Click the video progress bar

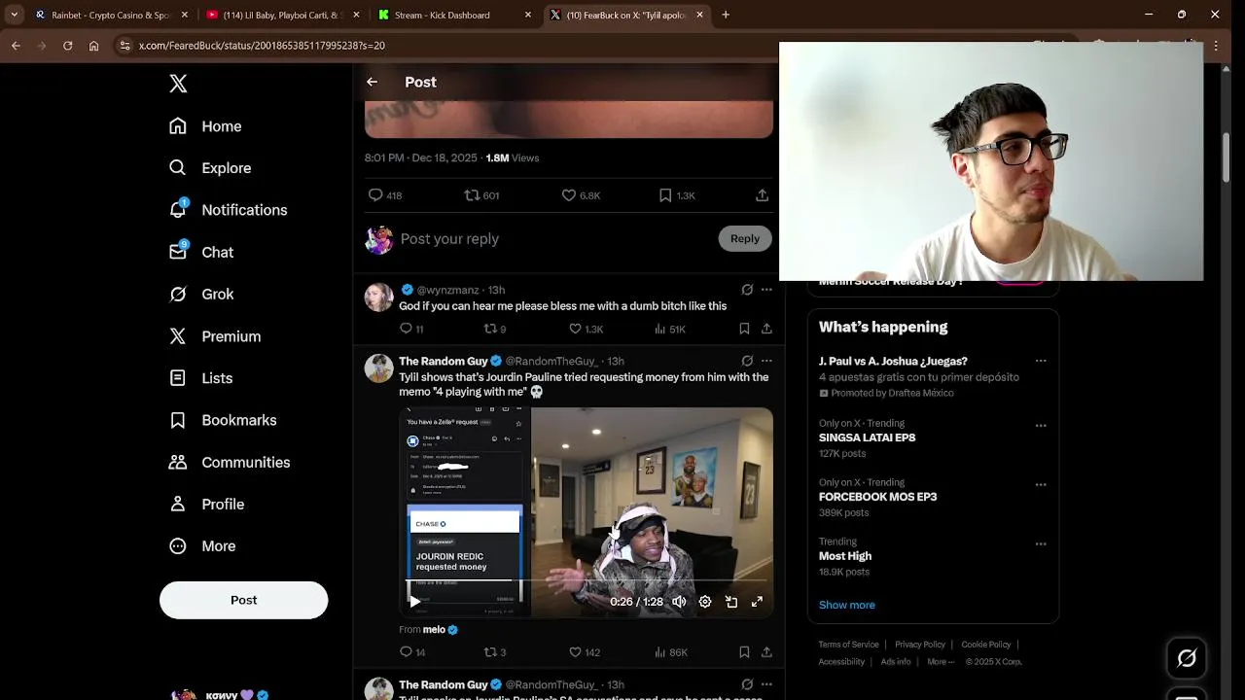coord(587,580)
